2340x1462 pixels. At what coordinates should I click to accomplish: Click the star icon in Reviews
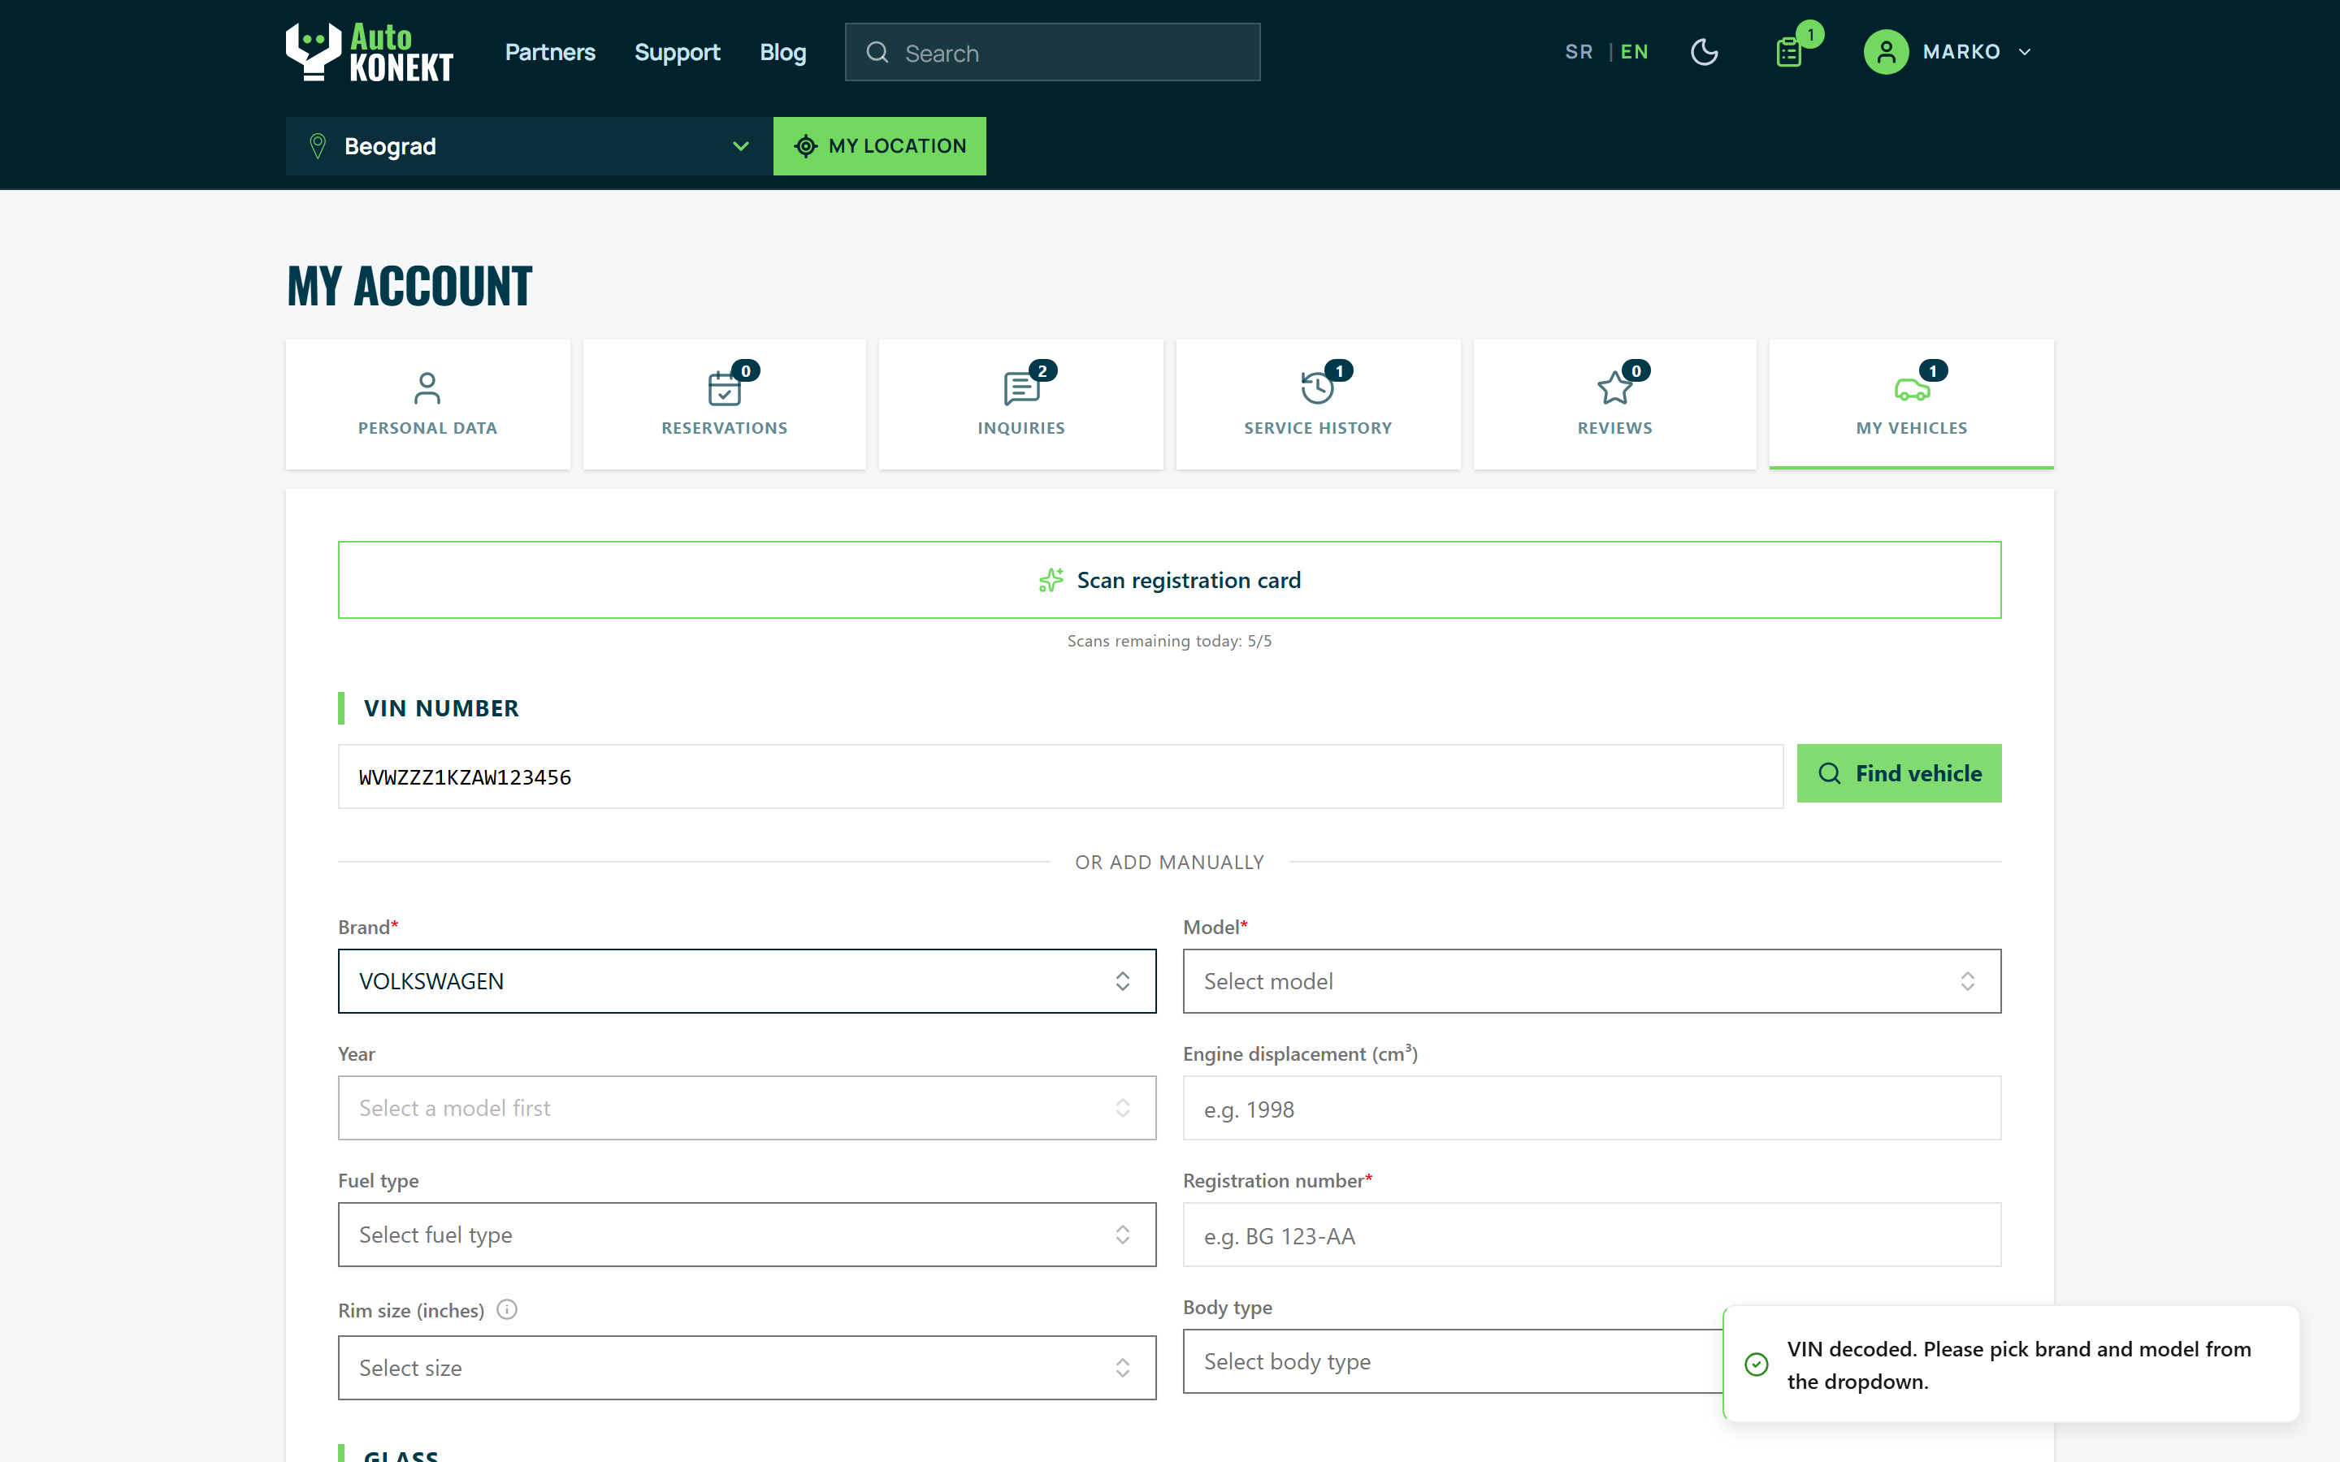coord(1614,387)
